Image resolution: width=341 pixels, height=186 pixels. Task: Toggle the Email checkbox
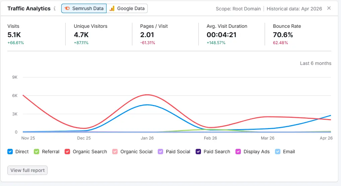(278, 152)
